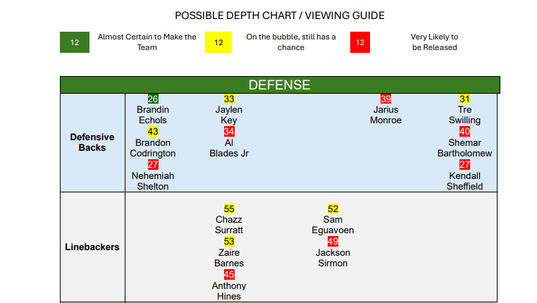Click the Possible Depth Chart title text

click(x=279, y=16)
